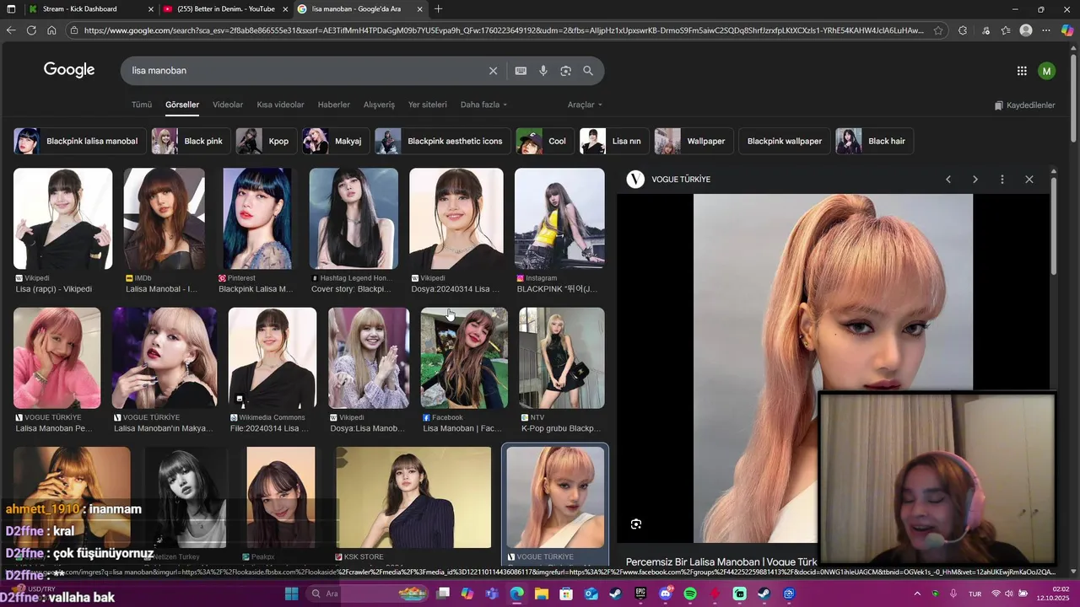This screenshot has height=607, width=1080.
Task: Apply Blackpink aesthetic icons filter
Action: pos(443,141)
